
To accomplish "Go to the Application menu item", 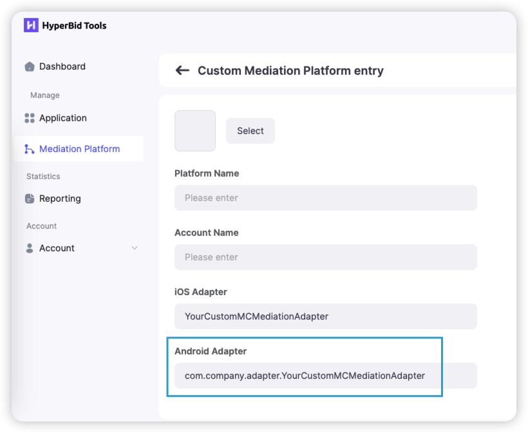I will tap(63, 118).
